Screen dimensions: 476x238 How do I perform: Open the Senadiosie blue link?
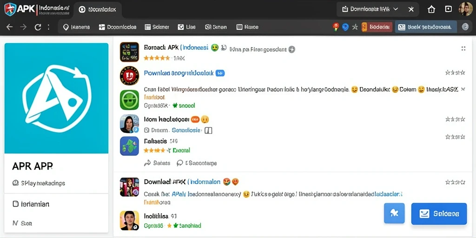pos(186,130)
